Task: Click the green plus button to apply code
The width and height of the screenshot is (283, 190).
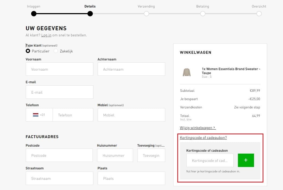Action: [246, 160]
